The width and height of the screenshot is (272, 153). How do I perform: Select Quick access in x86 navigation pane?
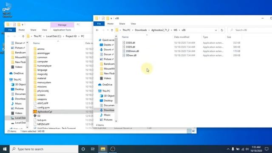106,40
